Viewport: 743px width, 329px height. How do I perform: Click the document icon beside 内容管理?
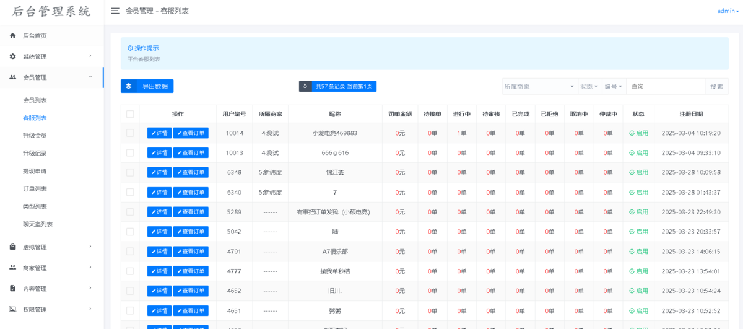coord(12,288)
